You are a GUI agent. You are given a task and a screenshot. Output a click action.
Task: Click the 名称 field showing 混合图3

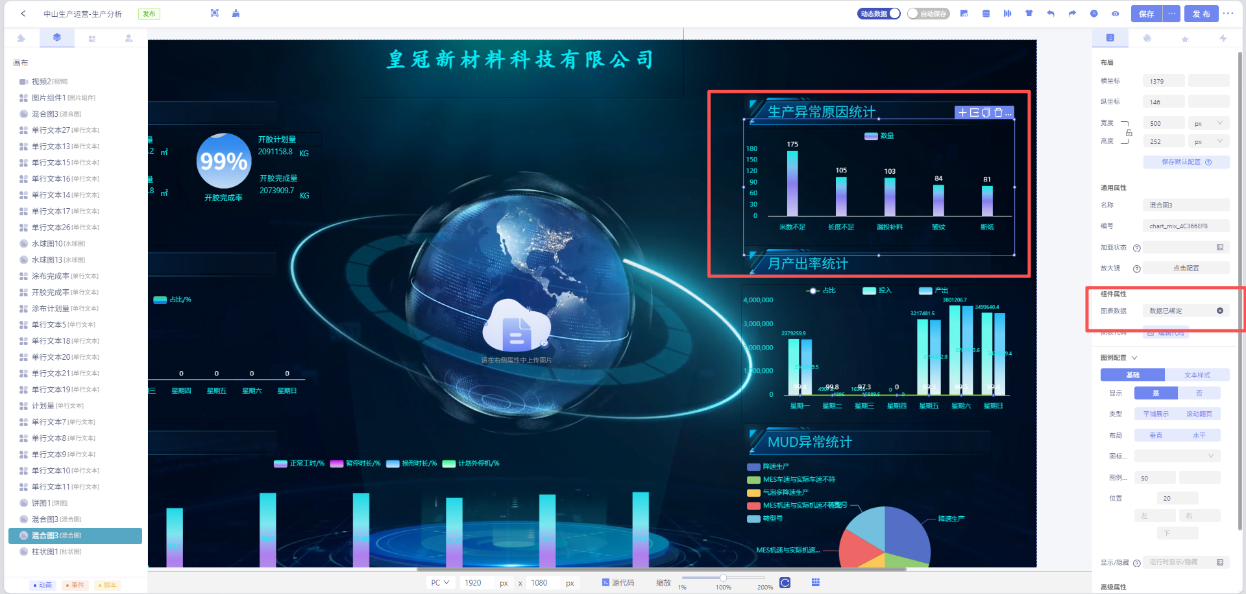[x=1186, y=205]
